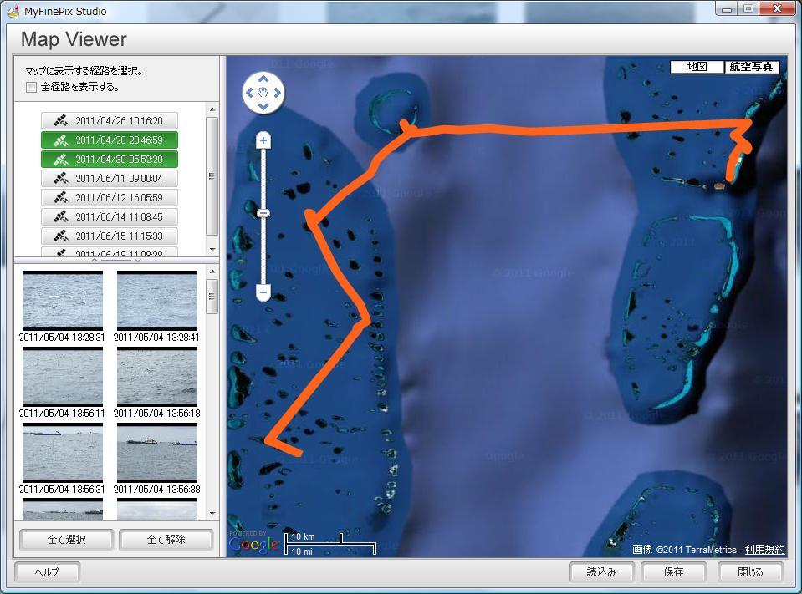
Task: Switch to the 地図 map view
Action: point(697,67)
